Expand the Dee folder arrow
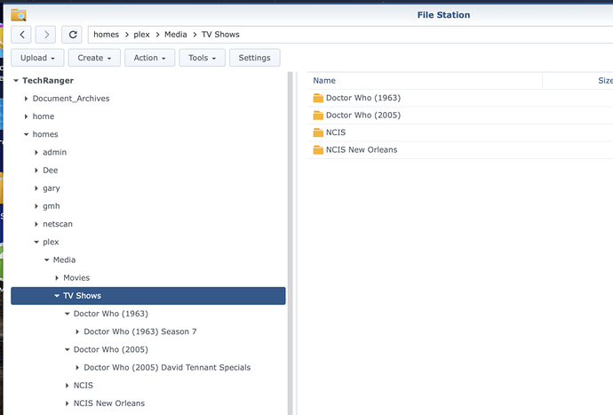The height and width of the screenshot is (415, 613). [36, 170]
